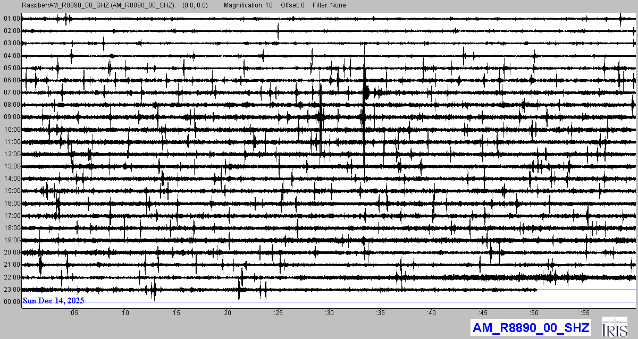The height and width of the screenshot is (339, 638).
Task: Select the Sun Dec 14, 2025 date label
Action: click(53, 301)
